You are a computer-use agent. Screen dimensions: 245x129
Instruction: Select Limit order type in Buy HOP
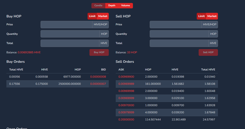point(92,16)
